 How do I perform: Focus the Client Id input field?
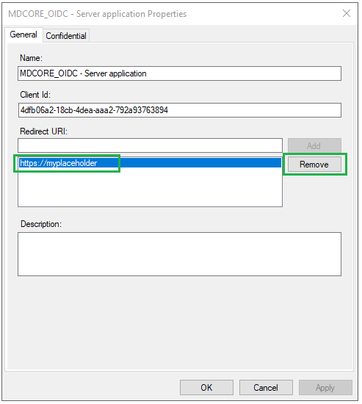(180, 110)
